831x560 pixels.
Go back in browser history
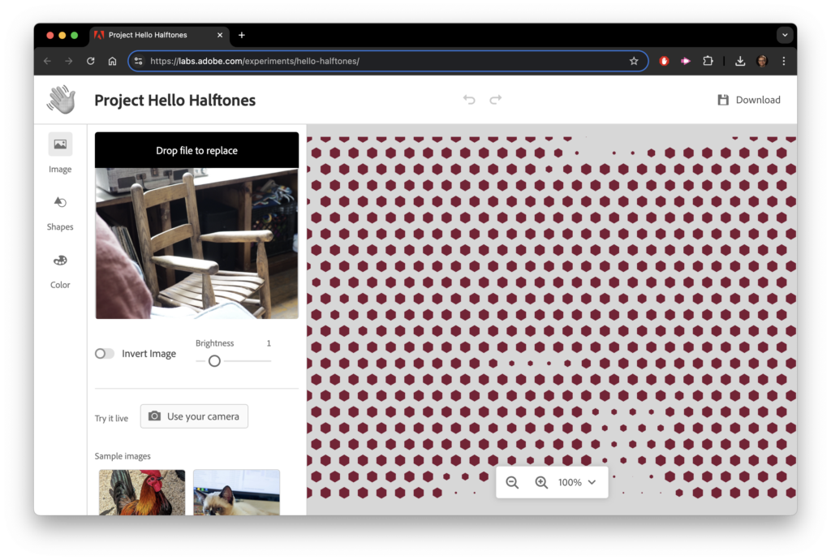click(47, 61)
